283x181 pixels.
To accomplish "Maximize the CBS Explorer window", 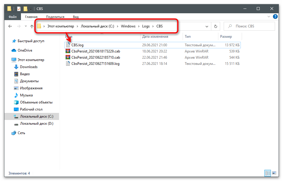I will 258,9.
